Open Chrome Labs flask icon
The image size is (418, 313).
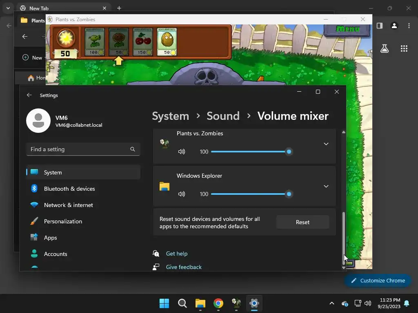tap(385, 48)
